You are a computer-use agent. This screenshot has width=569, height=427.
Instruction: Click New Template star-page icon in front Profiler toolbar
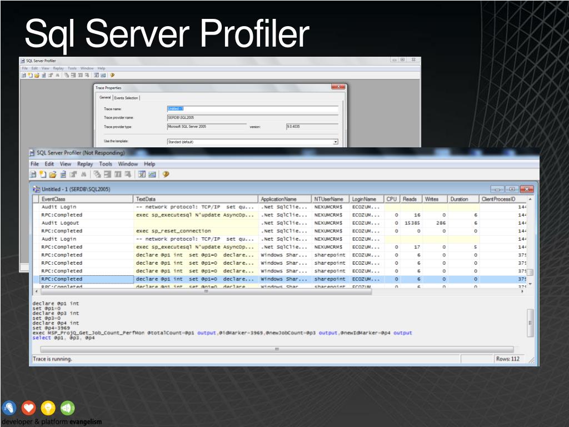[x=43, y=174]
